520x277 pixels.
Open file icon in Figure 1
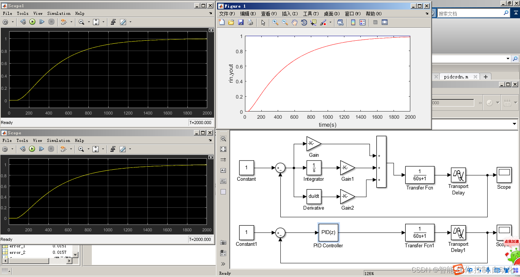[x=231, y=22]
